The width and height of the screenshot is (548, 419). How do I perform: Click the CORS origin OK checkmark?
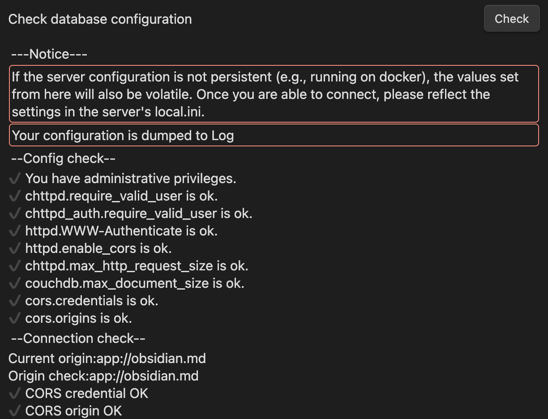click(15, 411)
